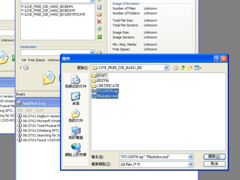This screenshot has width=240, height=180.
Task: Go to Desktop in places sidebar
Action: [76, 98]
